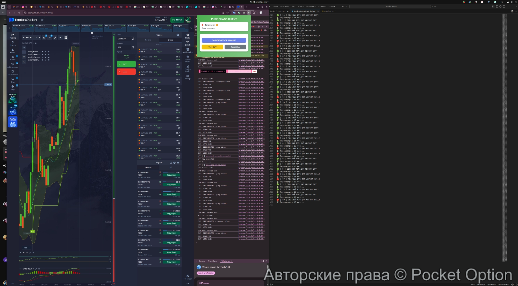Click the orange stop checkbox next to Остановлено
Image resolution: width=518 pixels, height=286 pixels.
217,25
